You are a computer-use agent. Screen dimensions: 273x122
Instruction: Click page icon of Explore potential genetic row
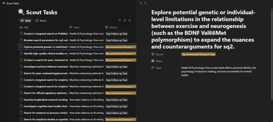(21, 47)
